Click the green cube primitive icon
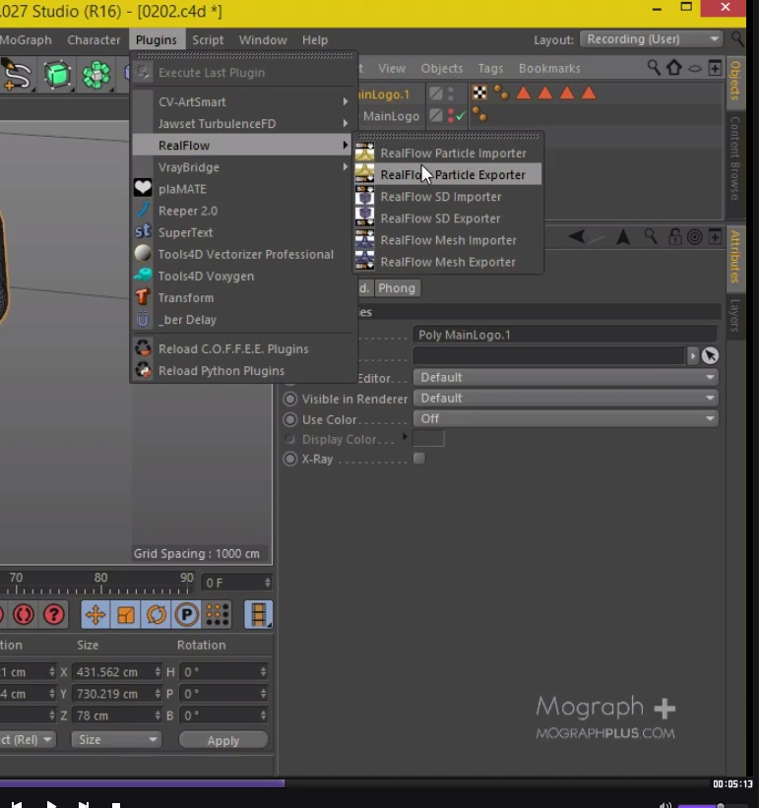759x808 pixels. coord(57,75)
